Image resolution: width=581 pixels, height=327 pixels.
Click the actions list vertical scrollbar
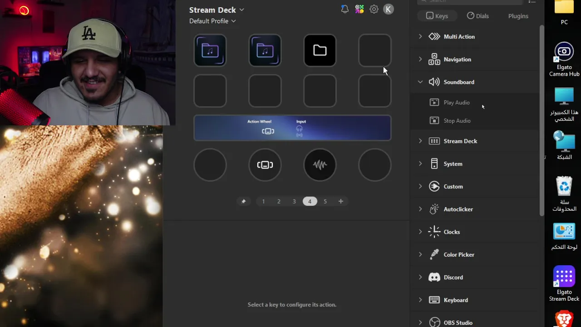542,120
